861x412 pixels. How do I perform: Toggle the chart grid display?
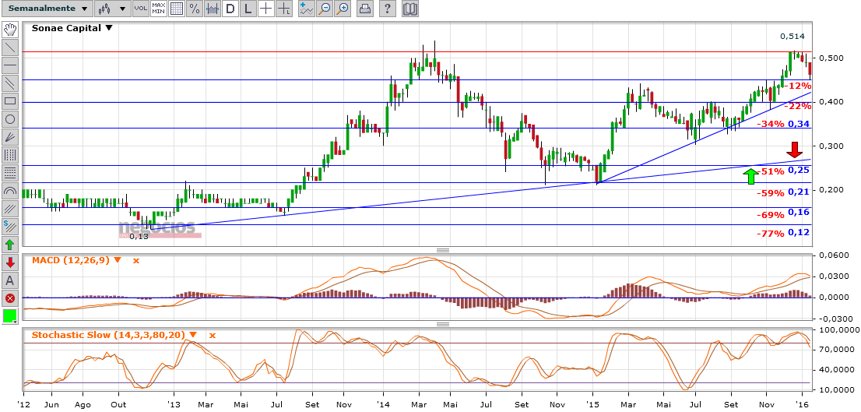(x=177, y=9)
